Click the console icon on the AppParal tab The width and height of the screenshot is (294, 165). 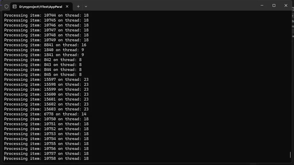click(x=15, y=6)
